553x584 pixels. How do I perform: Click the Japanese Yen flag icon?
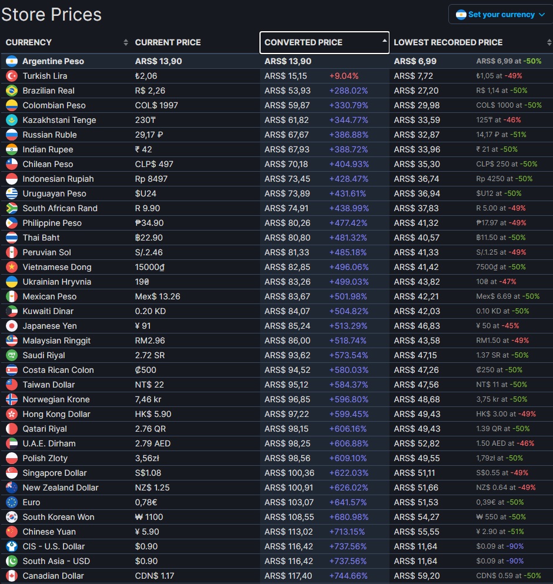tap(12, 326)
